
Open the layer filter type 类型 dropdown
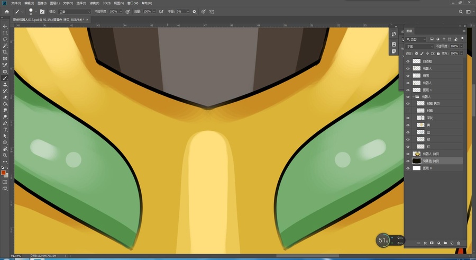[x=416, y=39]
